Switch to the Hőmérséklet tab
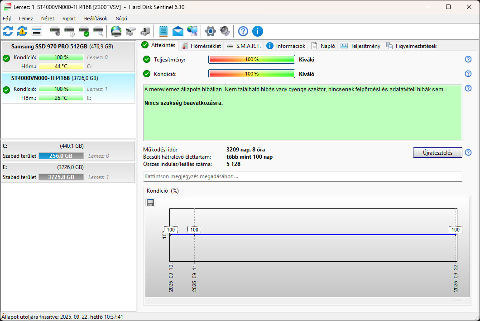 [202, 46]
